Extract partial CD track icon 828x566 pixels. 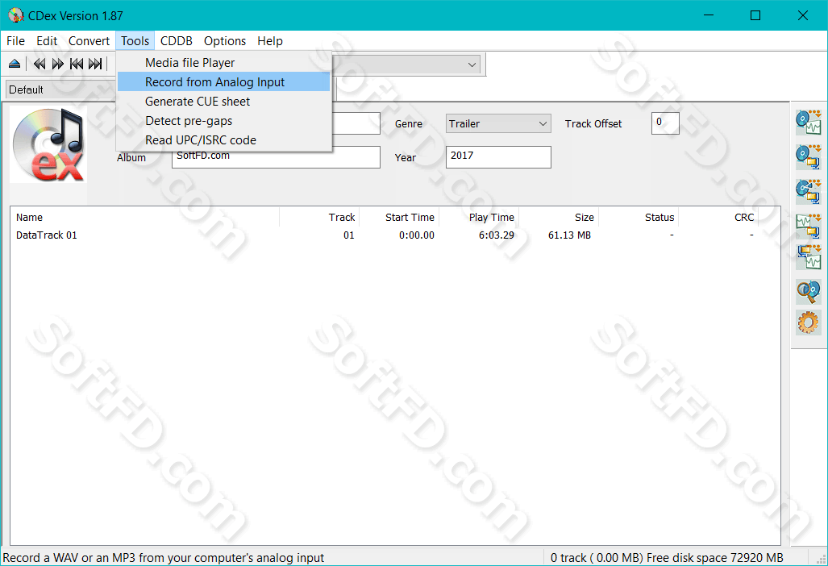pos(809,191)
